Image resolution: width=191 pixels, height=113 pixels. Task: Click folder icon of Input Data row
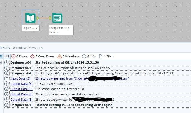pyautogui.click(x=6, y=78)
